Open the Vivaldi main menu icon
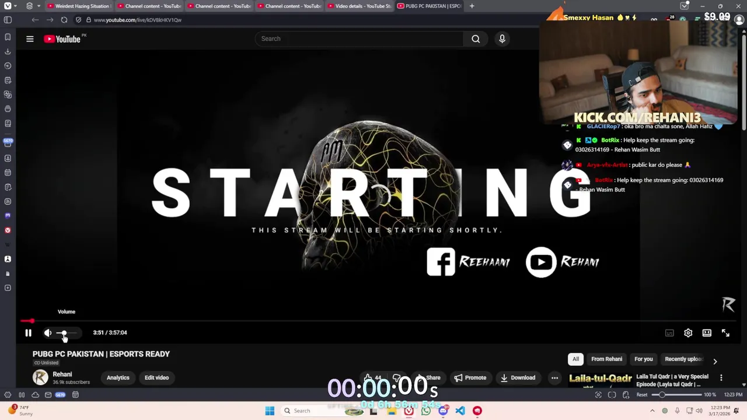 pos(8,6)
